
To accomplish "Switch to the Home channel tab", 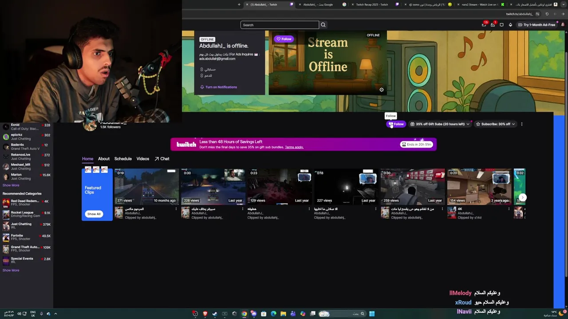I will (87, 159).
